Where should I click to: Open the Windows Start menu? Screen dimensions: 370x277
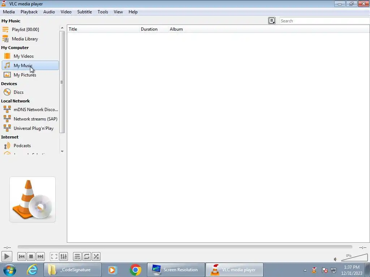[10, 270]
